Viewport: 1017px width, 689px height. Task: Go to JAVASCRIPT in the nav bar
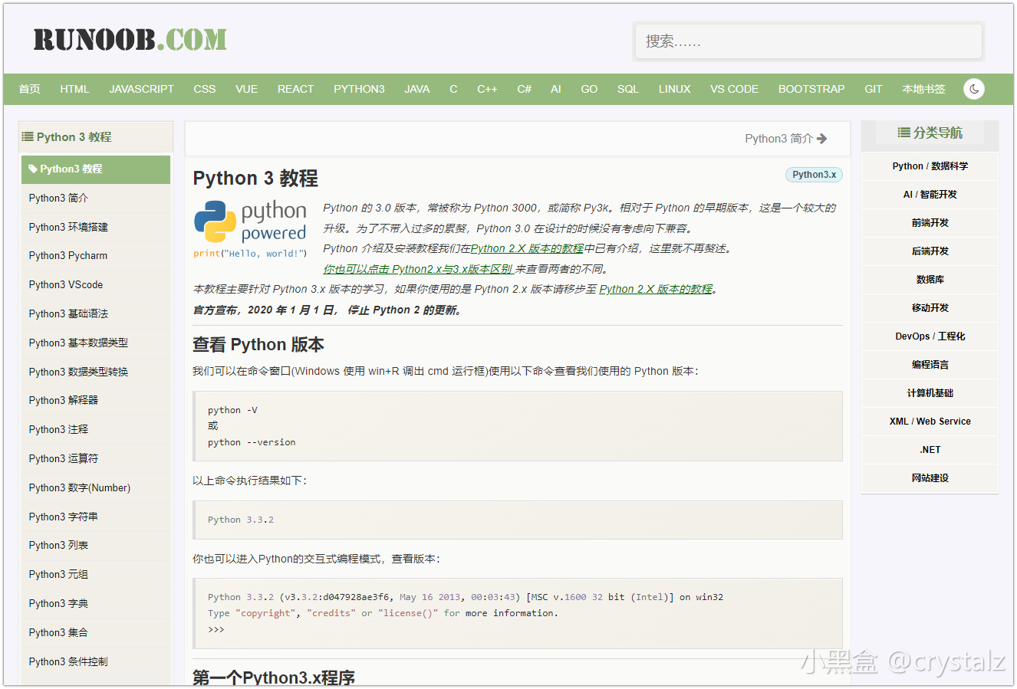click(x=142, y=89)
